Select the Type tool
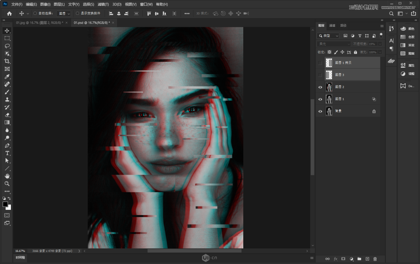This screenshot has height=264, width=420. point(7,153)
